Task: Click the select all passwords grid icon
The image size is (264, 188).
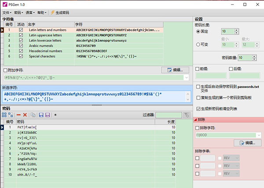Action: click(4, 115)
